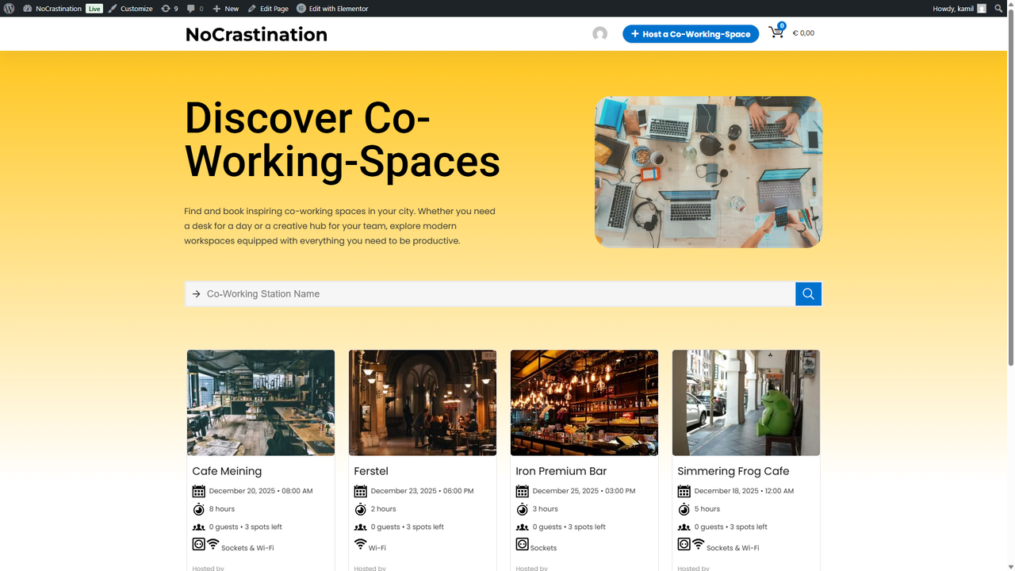Click socket icon on Simmering Frog Cafe card
1015x571 pixels.
point(684,544)
